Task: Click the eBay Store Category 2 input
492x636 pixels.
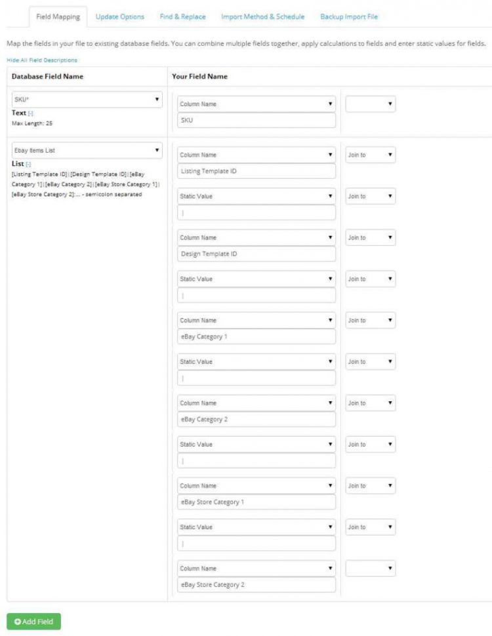Action: [256, 585]
